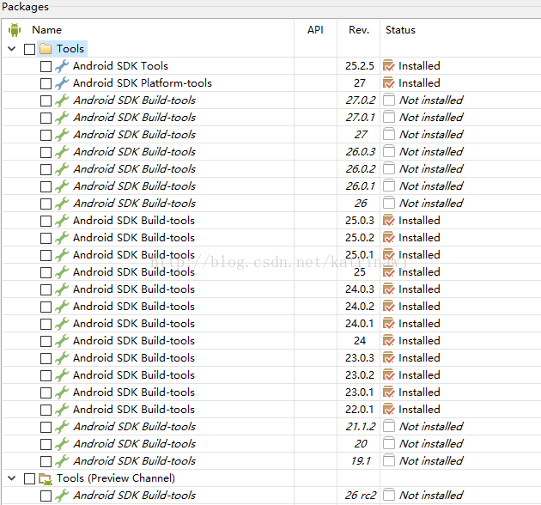
Task: Sort by the API column header
Action: coord(315,30)
